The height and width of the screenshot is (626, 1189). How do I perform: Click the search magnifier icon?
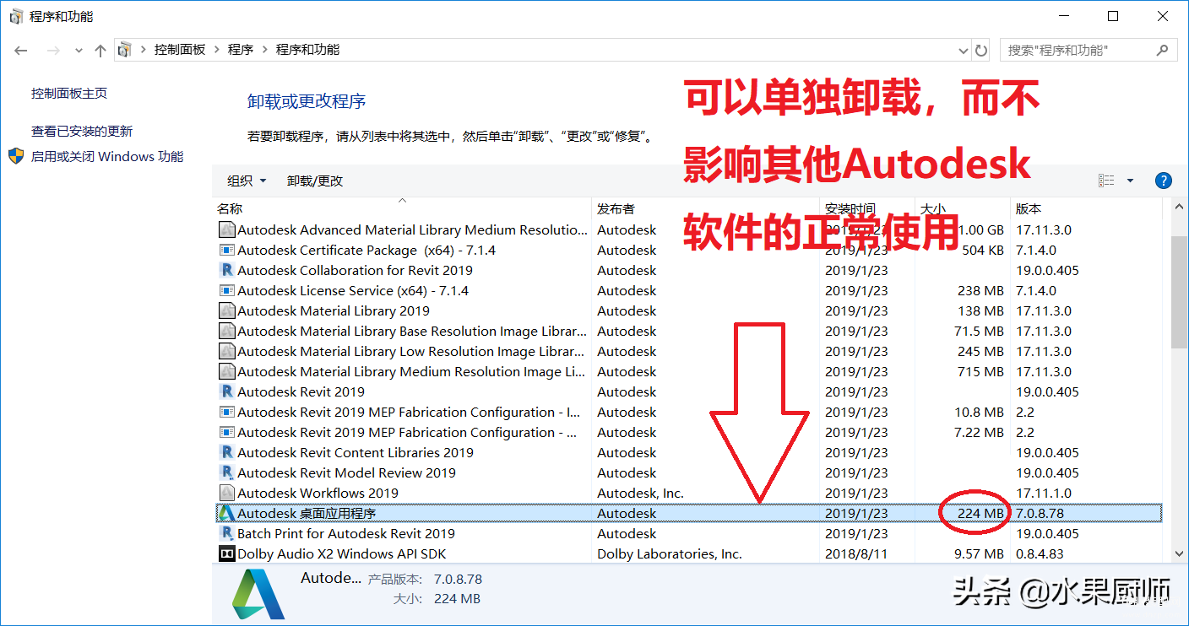(1164, 50)
